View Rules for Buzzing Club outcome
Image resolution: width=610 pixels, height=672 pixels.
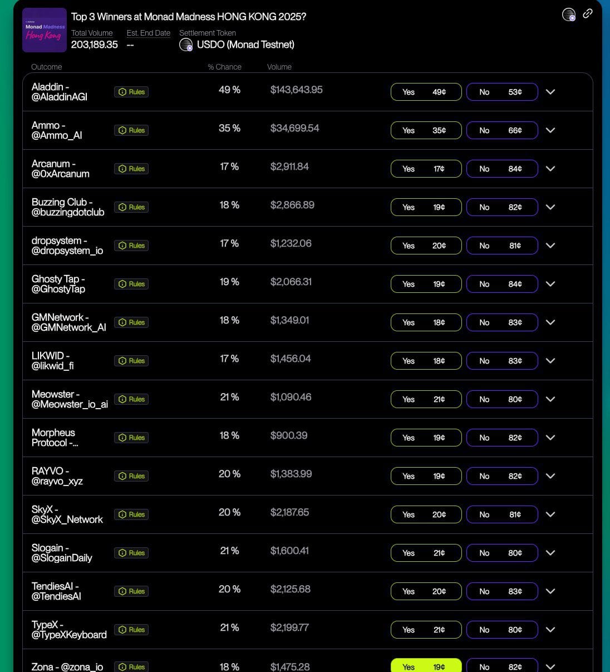[132, 207]
